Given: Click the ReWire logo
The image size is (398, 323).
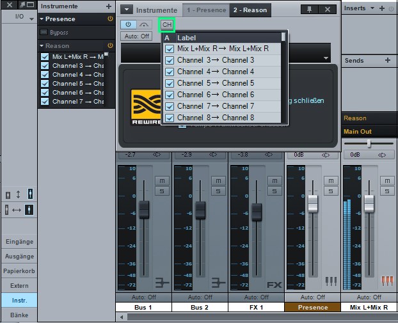Looking at the screenshot, I should coord(146,107).
